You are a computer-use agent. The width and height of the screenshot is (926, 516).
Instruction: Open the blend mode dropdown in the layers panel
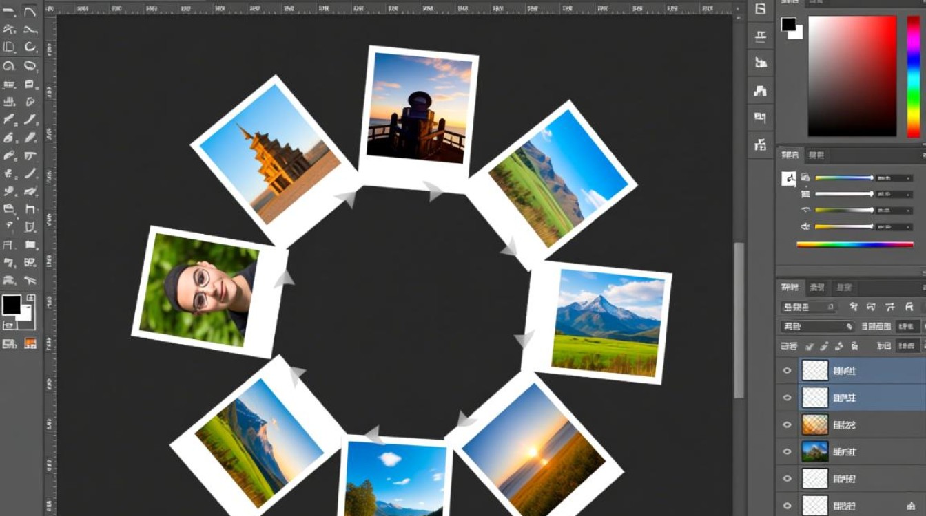coord(817,327)
